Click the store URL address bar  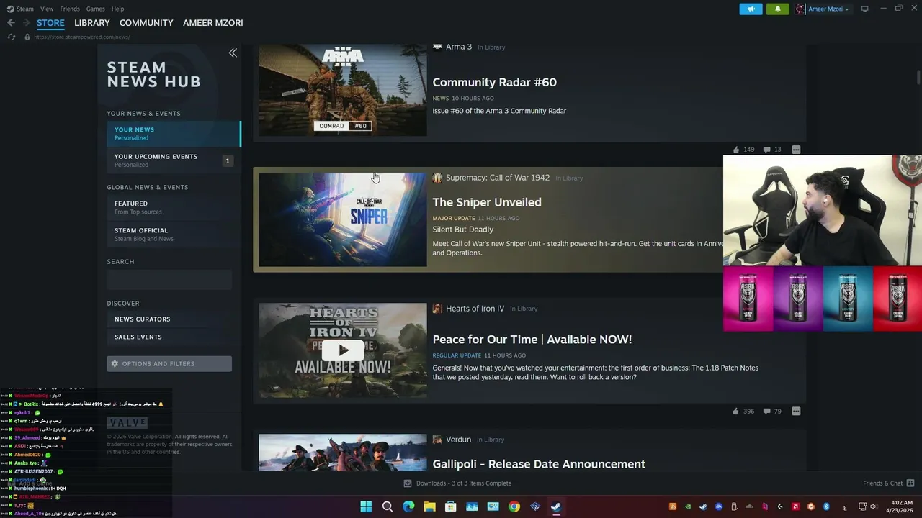click(81, 37)
